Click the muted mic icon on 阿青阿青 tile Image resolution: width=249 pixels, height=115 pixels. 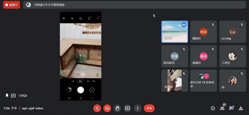pyautogui.click(x=184, y=49)
